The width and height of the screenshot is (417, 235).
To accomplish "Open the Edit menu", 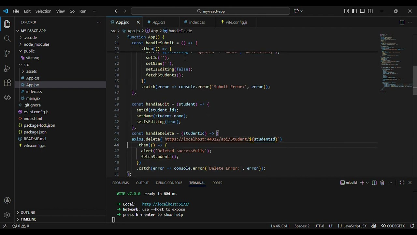I will 27,11.
